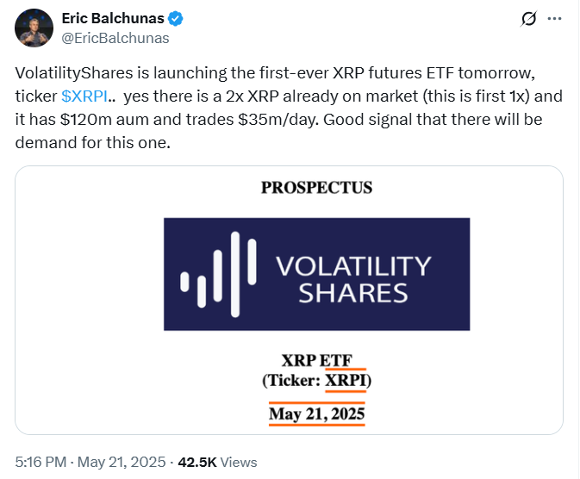View the 42.5K Views count
Viewport: 580px width, 479px height.
pyautogui.click(x=217, y=462)
